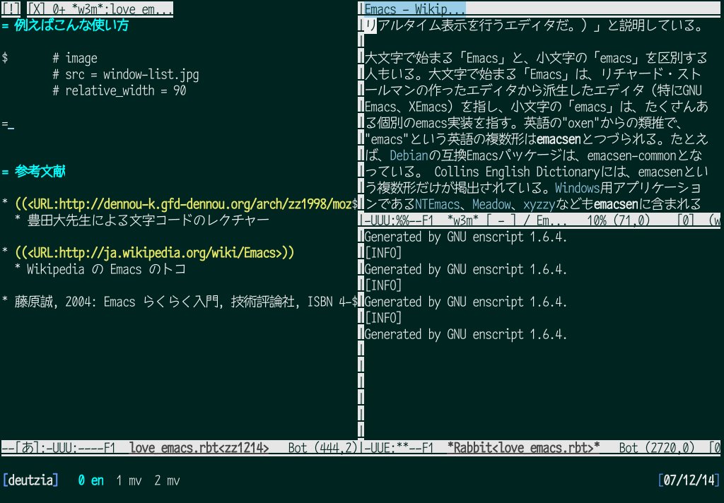This screenshot has width=724, height=503.
Task: Open the ja.wikipedia.org/wiki/Emacs URL link
Action: (x=154, y=252)
